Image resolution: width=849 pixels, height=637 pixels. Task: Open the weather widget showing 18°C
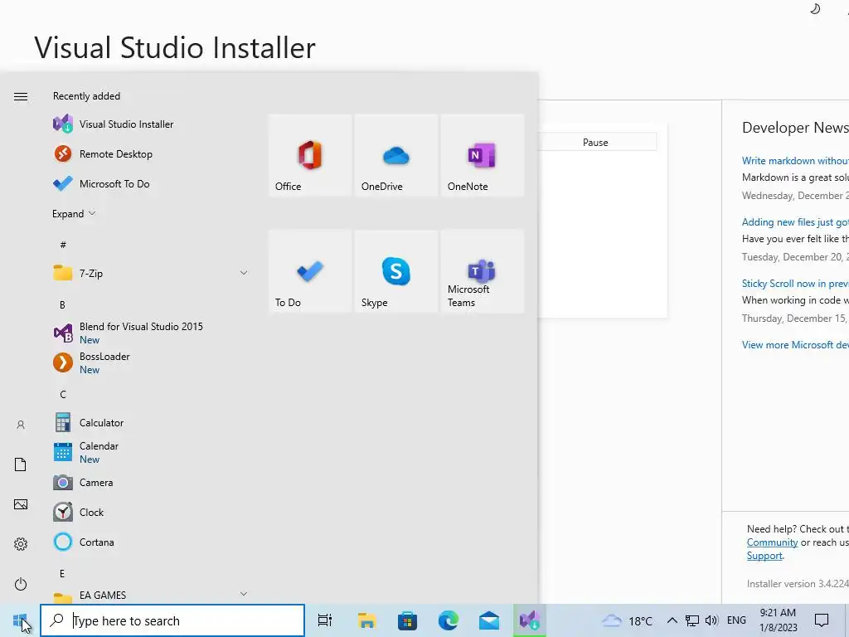628,620
